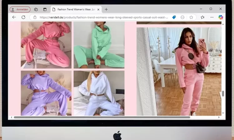Reload the page with refresh icon

[23, 17]
